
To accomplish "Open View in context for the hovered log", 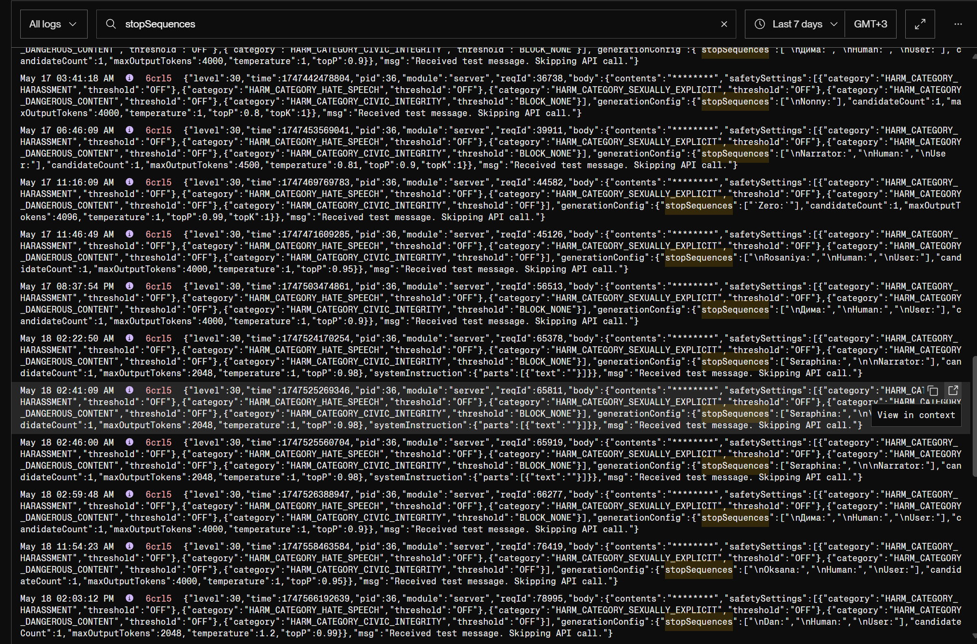I will (x=953, y=390).
